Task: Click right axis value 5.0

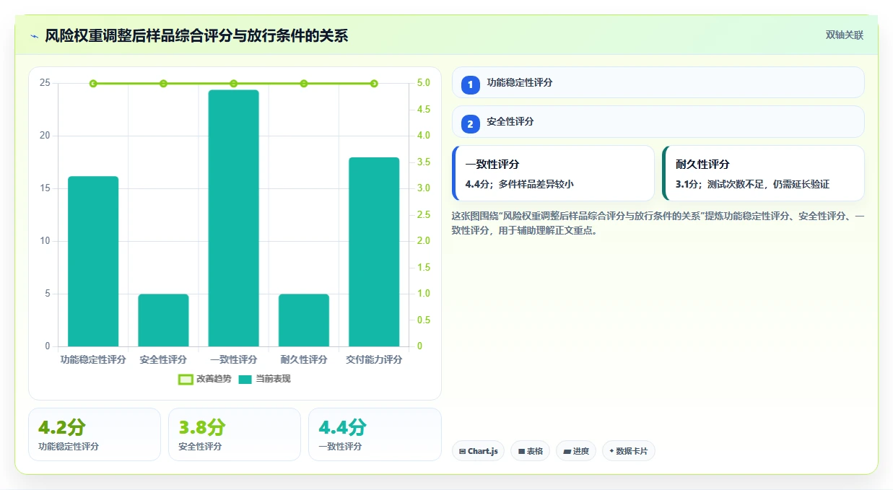Action: tap(424, 83)
